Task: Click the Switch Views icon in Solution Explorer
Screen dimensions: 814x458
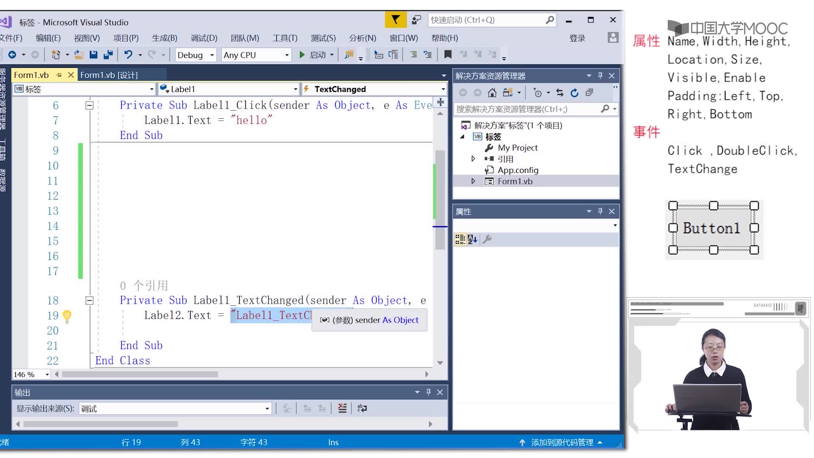Action: tap(508, 93)
